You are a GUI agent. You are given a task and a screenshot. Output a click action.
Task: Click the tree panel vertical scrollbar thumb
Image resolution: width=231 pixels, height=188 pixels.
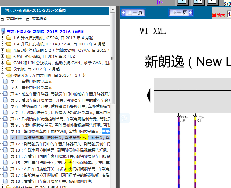[113, 58]
